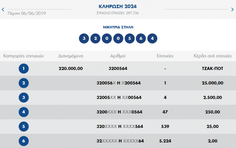Screen dimensions: 236x148
Task: Click the ΚΛΗΡΩΣΗ 2024 draw title
Action: [x=118, y=6]
